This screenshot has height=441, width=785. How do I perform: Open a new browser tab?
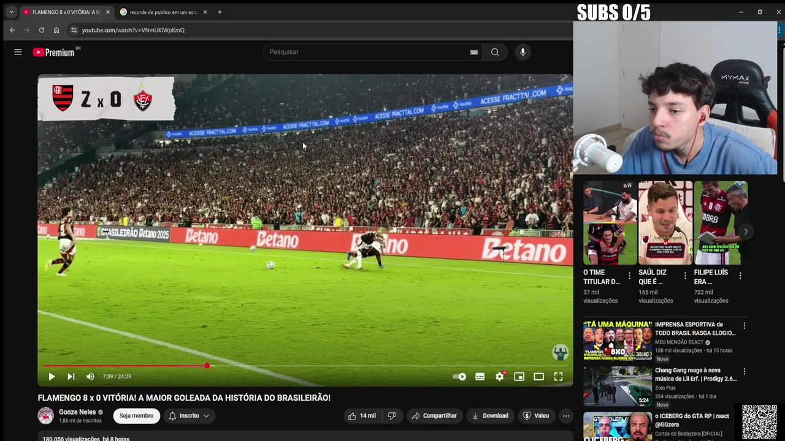(x=220, y=12)
